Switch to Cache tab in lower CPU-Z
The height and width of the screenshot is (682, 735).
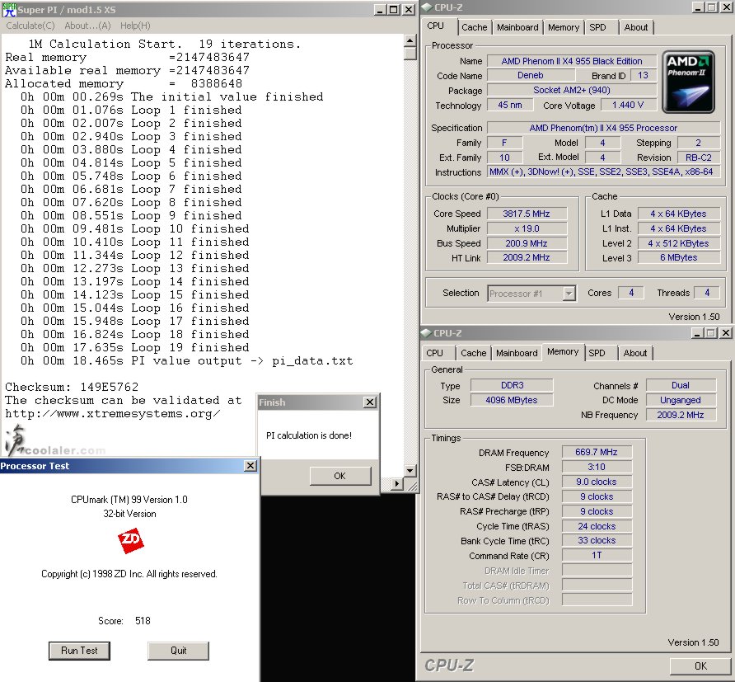pyautogui.click(x=474, y=353)
